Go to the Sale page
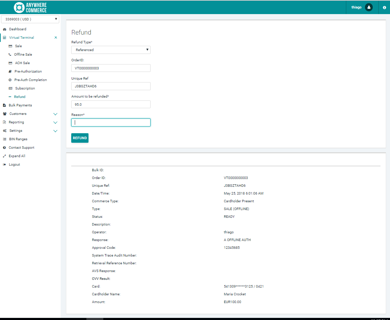Viewport: 390px width, 320px height. [x=18, y=46]
